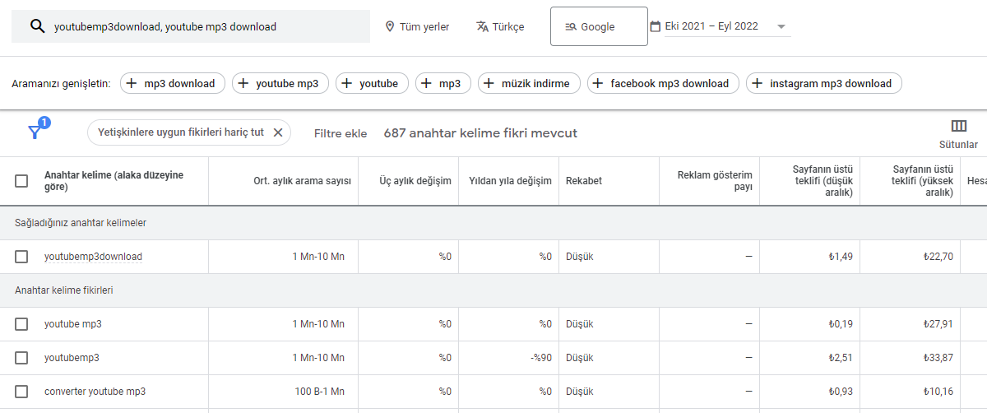Click keyword text youtubemp3download in table

pos(93,257)
